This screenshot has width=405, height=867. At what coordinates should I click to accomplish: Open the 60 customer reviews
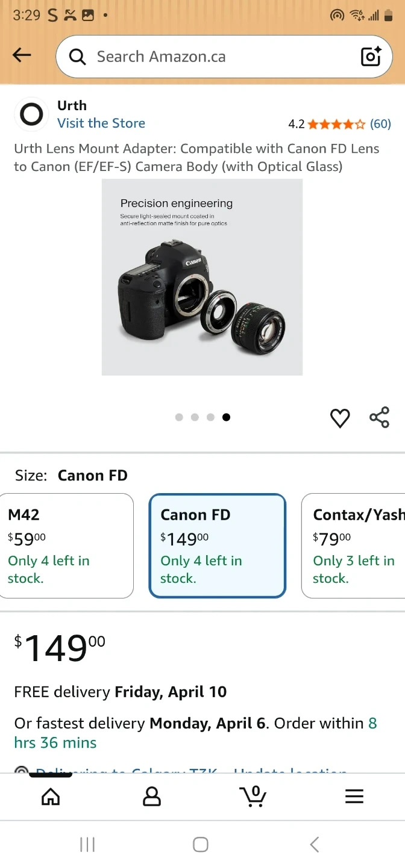380,124
